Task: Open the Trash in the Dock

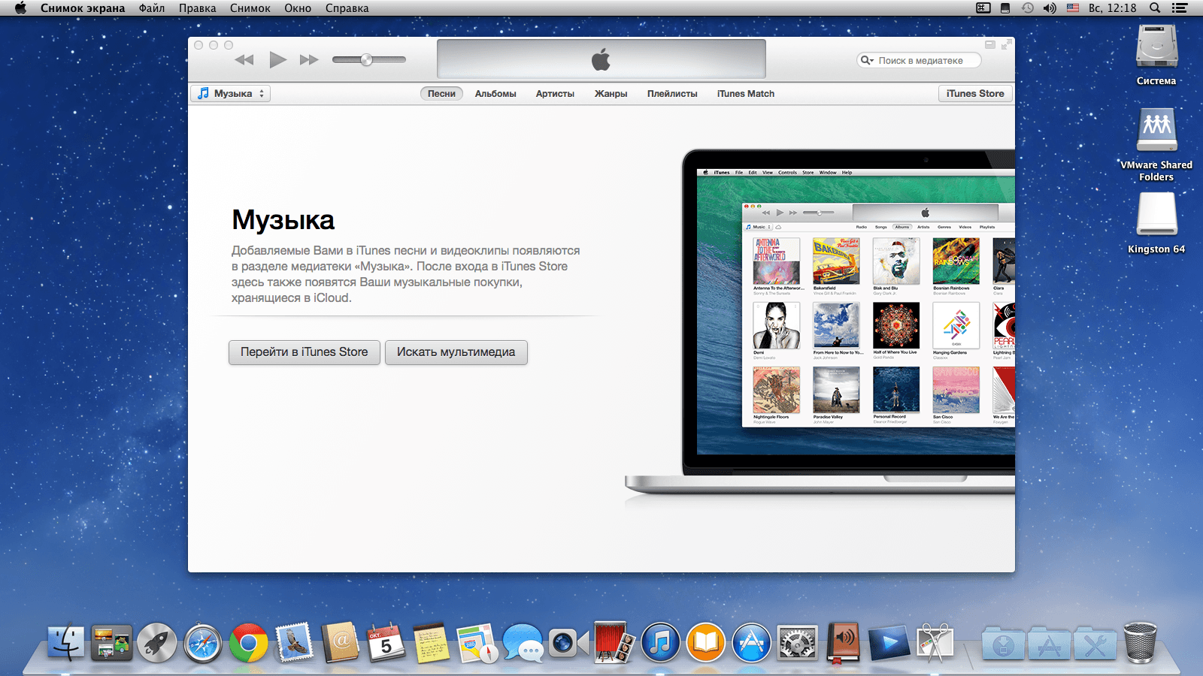Action: tap(1141, 643)
